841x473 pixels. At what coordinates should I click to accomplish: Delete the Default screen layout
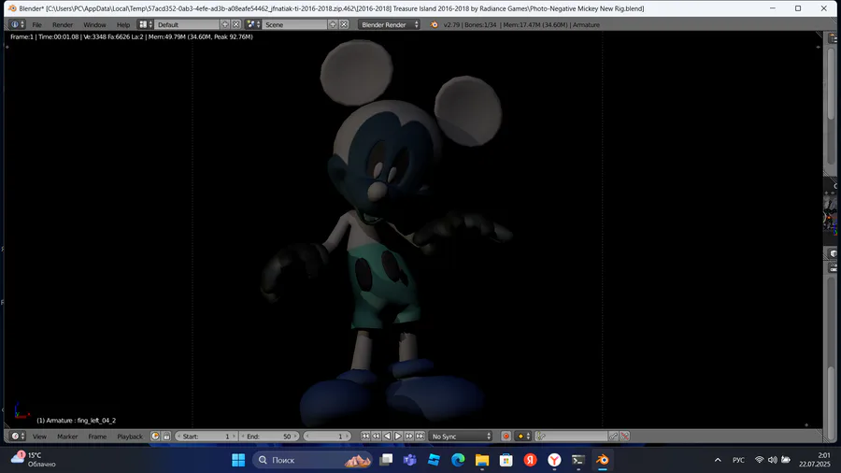(x=236, y=24)
